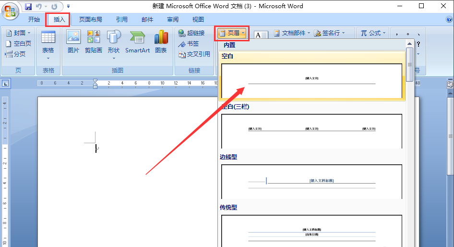Add a bookmark with 书签
This screenshot has width=454, height=247.
click(x=189, y=43)
